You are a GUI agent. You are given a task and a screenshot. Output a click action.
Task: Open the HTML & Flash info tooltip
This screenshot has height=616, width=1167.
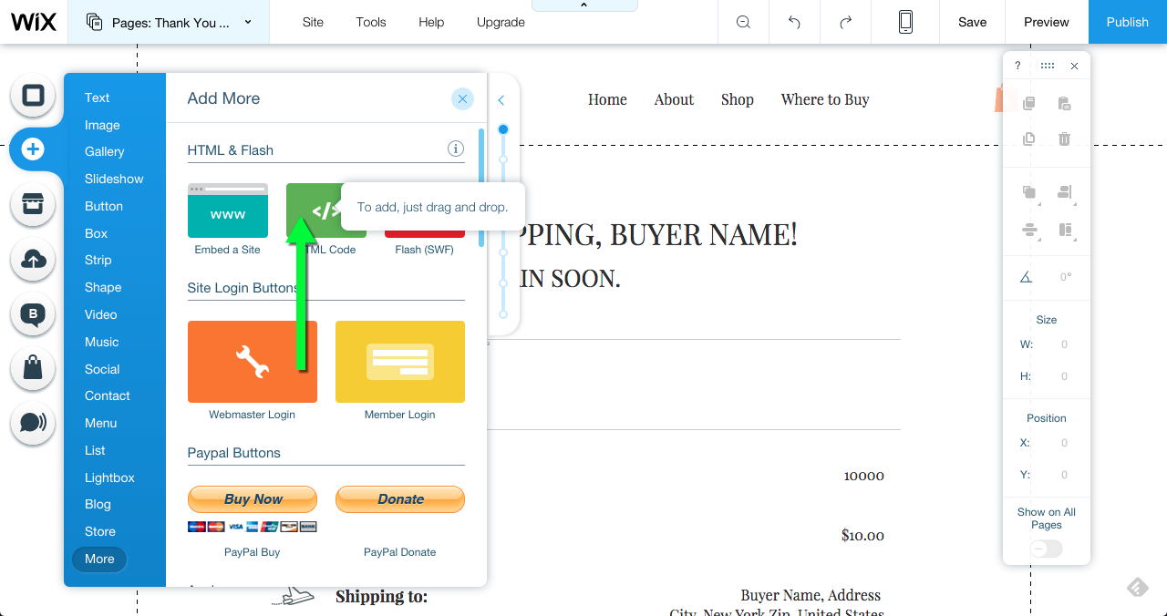coord(455,149)
